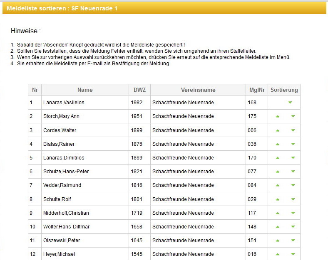Move Olszewski,Peter down in sorting
Viewport: 328px width, 260px height.
tap(293, 240)
